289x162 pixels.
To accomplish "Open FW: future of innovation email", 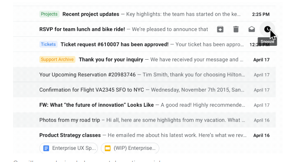I will (144, 105).
